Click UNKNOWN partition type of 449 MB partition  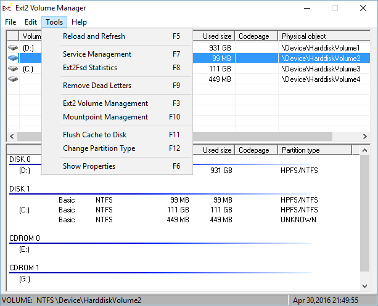tap(298, 220)
